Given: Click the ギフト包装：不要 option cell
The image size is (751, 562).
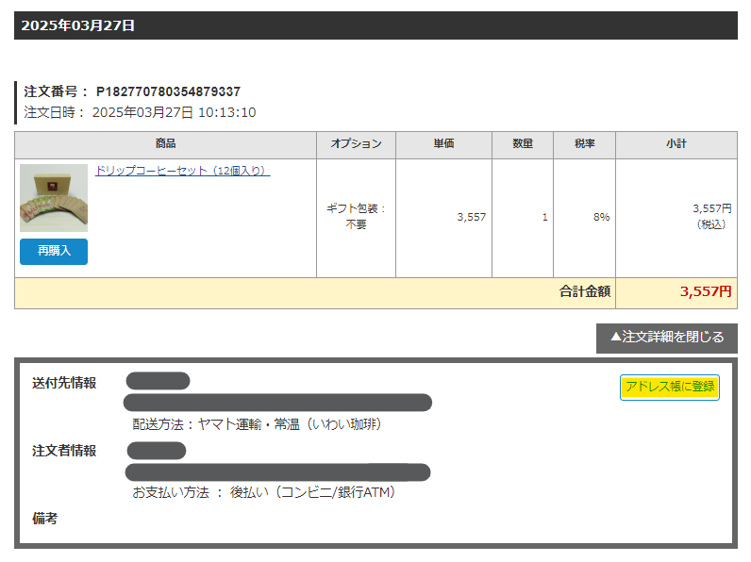Looking at the screenshot, I should coord(356,217).
